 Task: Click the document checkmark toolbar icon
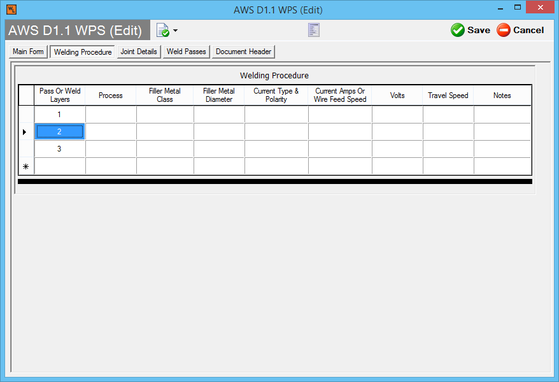pos(163,31)
